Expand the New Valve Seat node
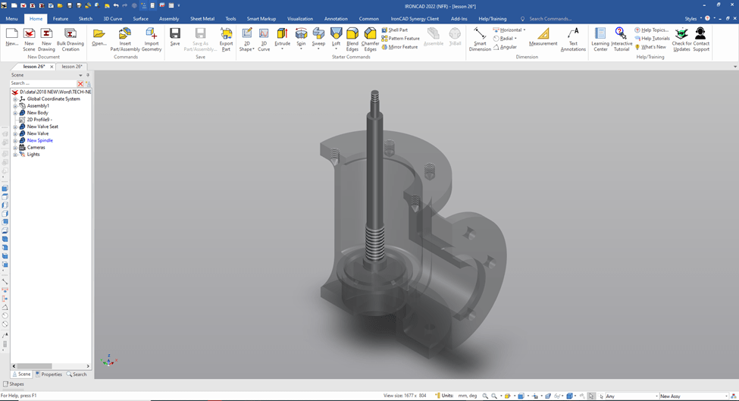 [15, 127]
